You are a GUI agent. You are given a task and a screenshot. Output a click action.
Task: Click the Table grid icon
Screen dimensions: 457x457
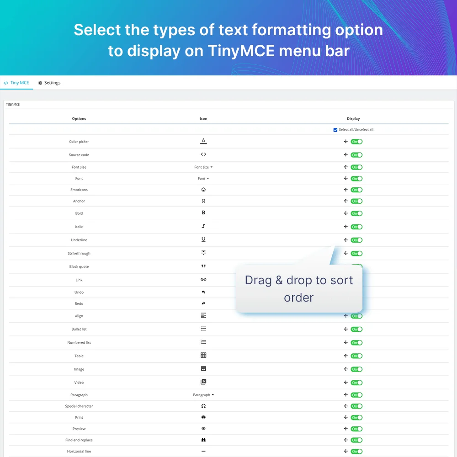coord(203,355)
